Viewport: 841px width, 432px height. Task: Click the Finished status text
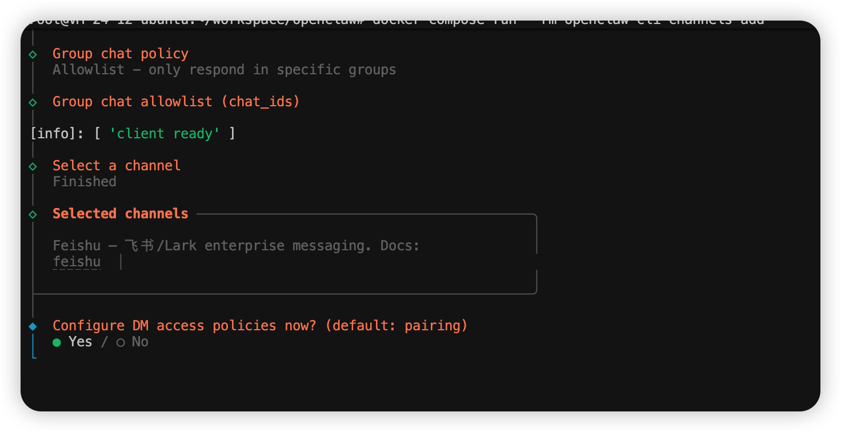85,182
